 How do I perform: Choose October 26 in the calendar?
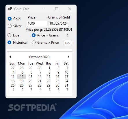22,85
